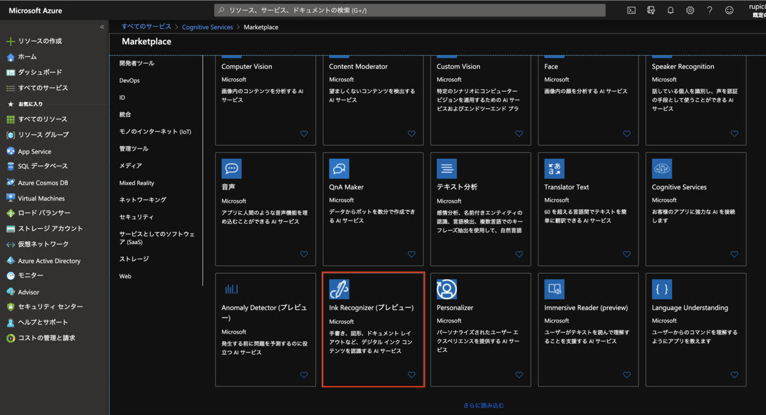766x415 pixels.
Task: Click the Language Understanding braces icon
Action: (x=662, y=289)
